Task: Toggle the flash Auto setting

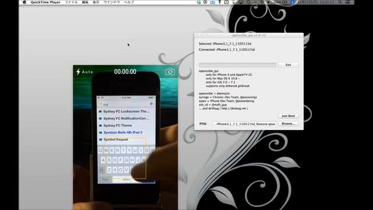Action: [85, 72]
